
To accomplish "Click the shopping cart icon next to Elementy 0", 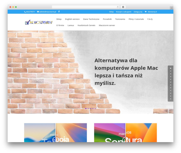I will (146, 12).
